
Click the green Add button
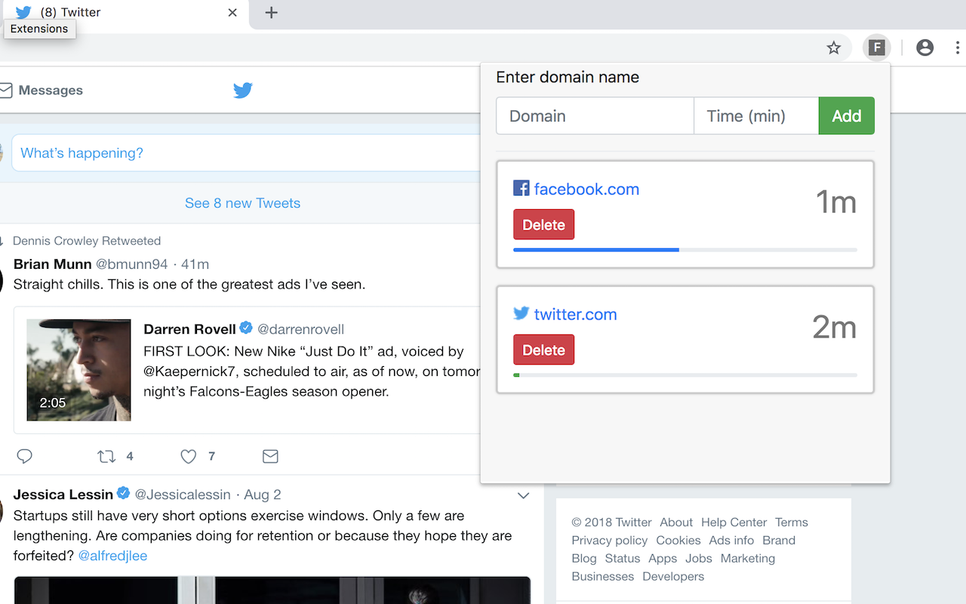[847, 116]
